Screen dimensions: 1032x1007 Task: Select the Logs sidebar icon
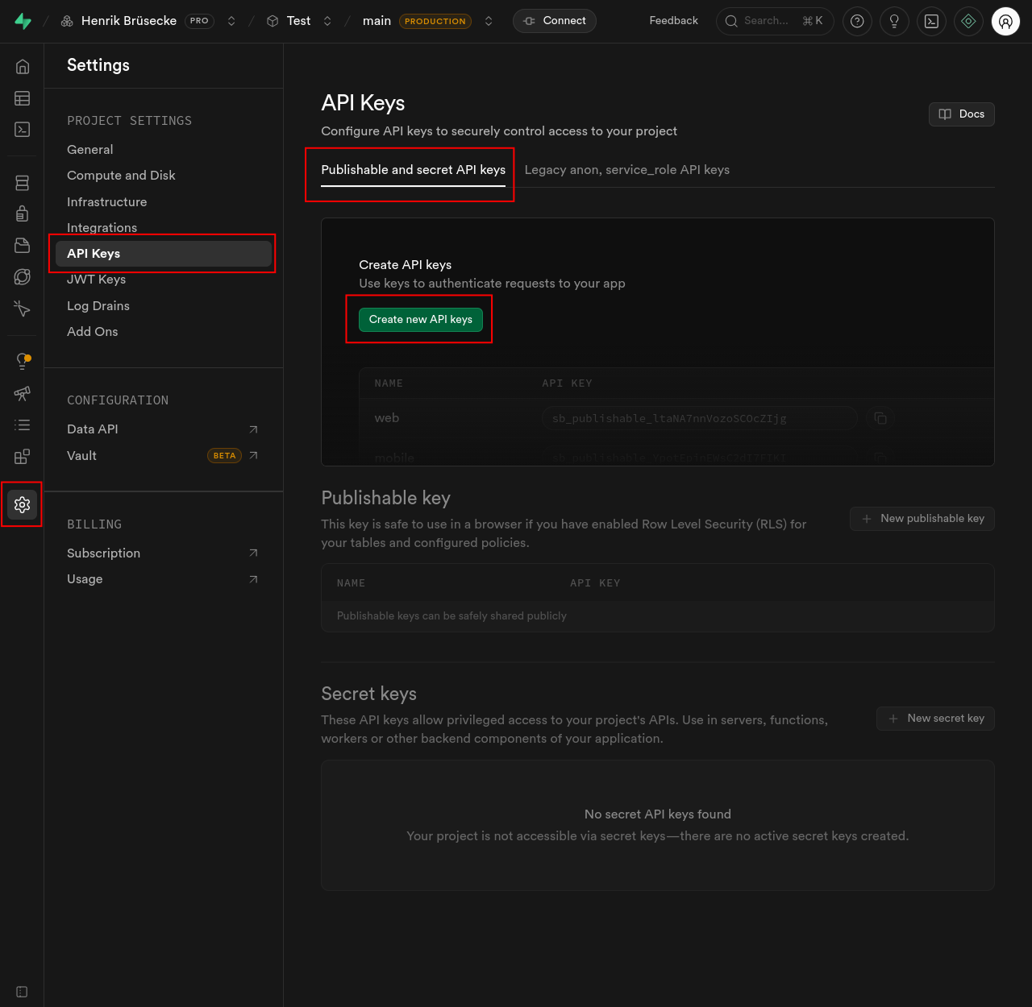click(x=22, y=425)
